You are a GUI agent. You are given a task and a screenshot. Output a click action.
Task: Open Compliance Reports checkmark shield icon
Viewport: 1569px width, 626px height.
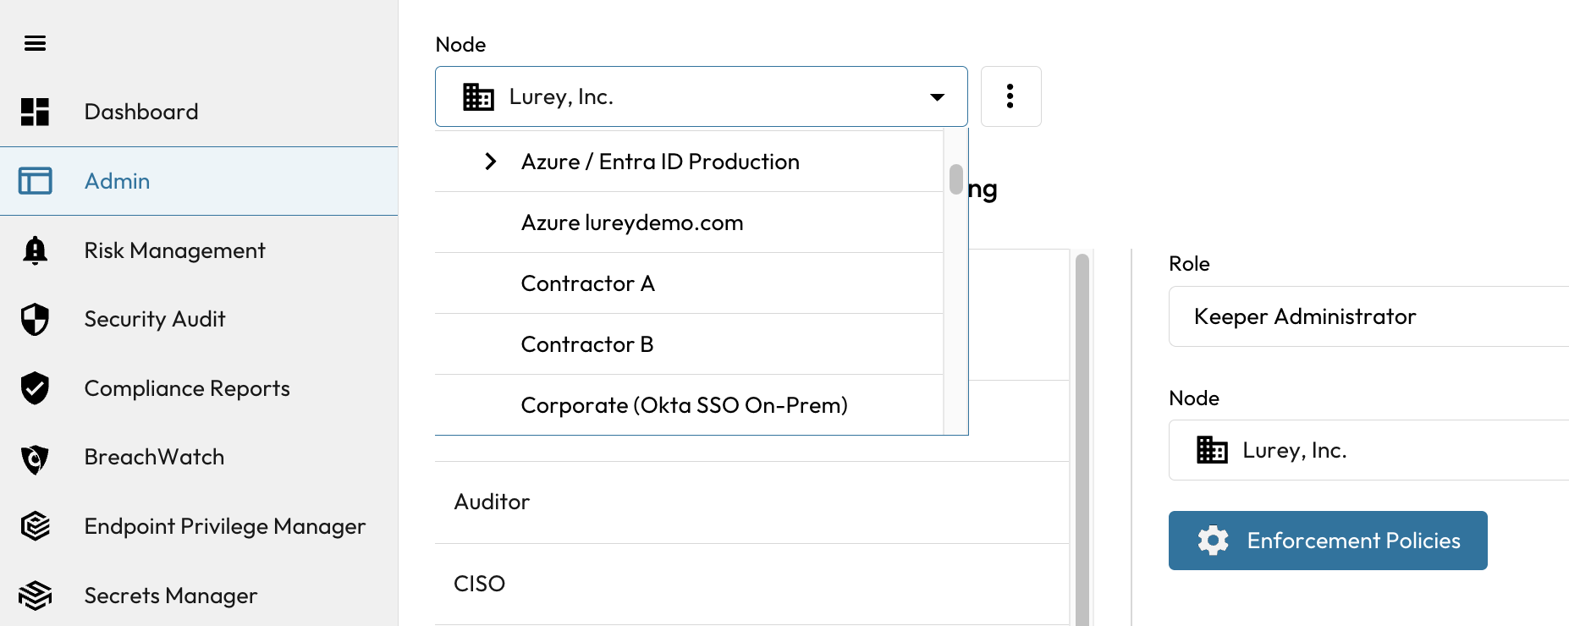click(35, 388)
